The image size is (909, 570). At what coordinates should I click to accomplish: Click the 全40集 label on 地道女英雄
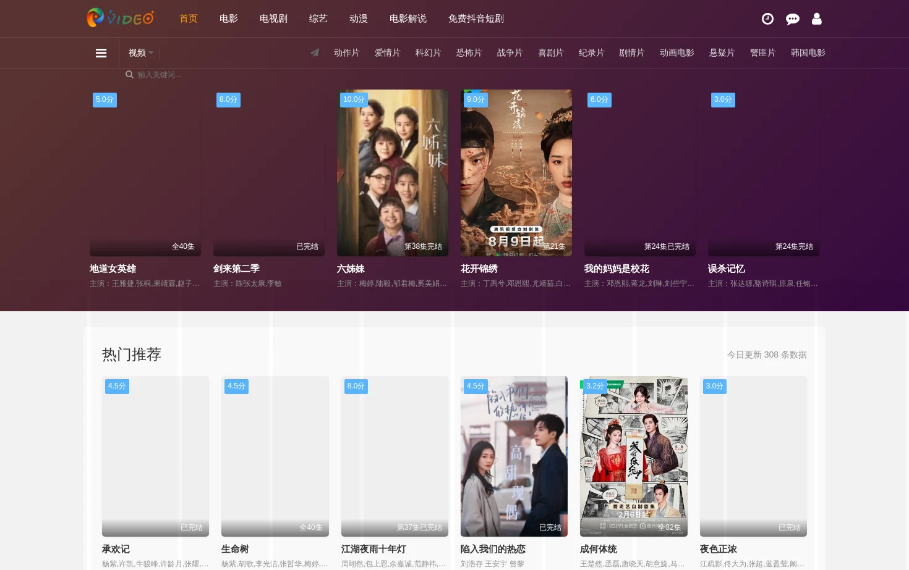click(x=183, y=246)
